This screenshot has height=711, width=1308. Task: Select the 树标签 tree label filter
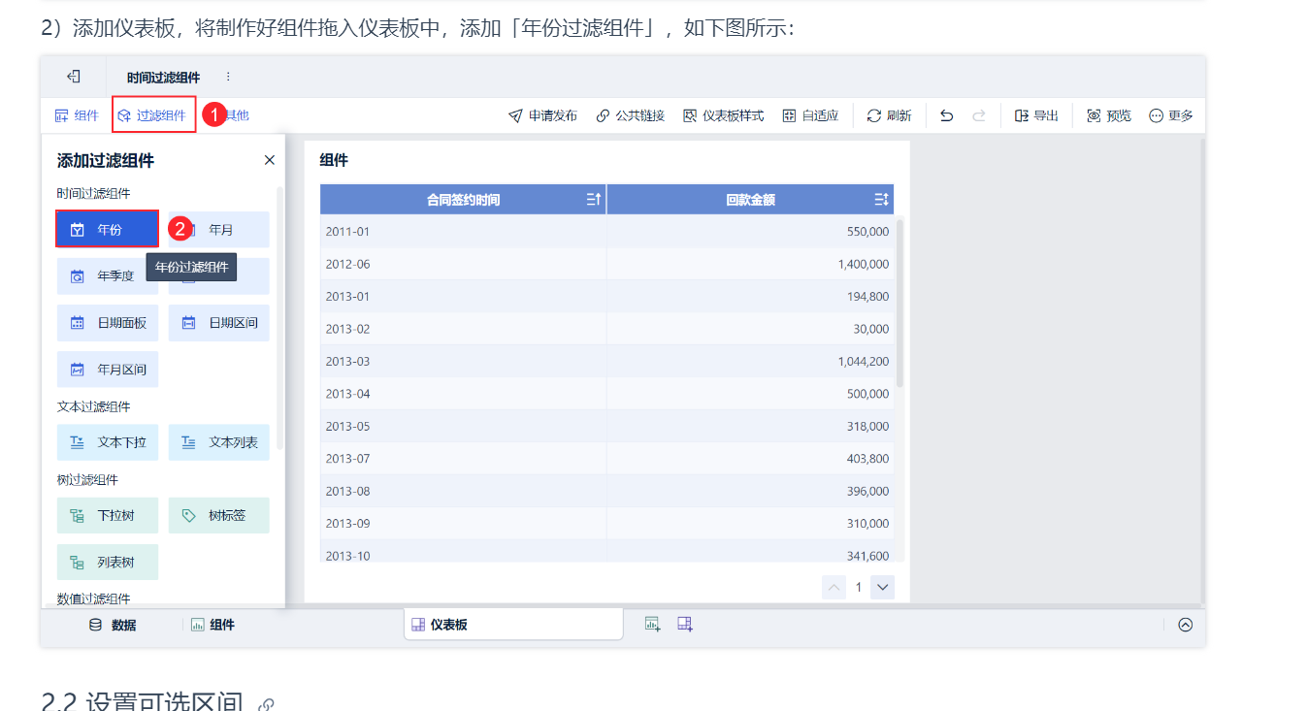click(x=219, y=515)
